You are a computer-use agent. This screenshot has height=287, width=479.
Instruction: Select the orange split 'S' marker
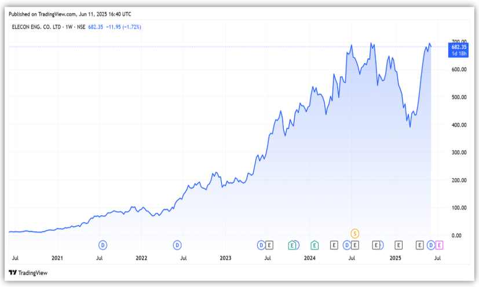pos(355,233)
